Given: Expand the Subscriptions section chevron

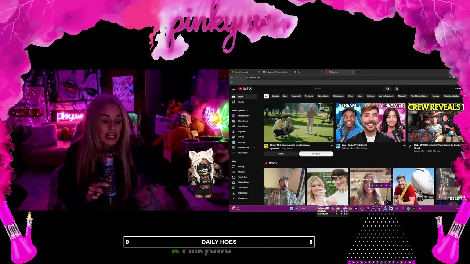Looking at the screenshot, I should point(247,110).
